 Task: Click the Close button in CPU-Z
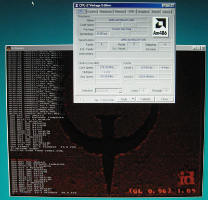pos(164,99)
